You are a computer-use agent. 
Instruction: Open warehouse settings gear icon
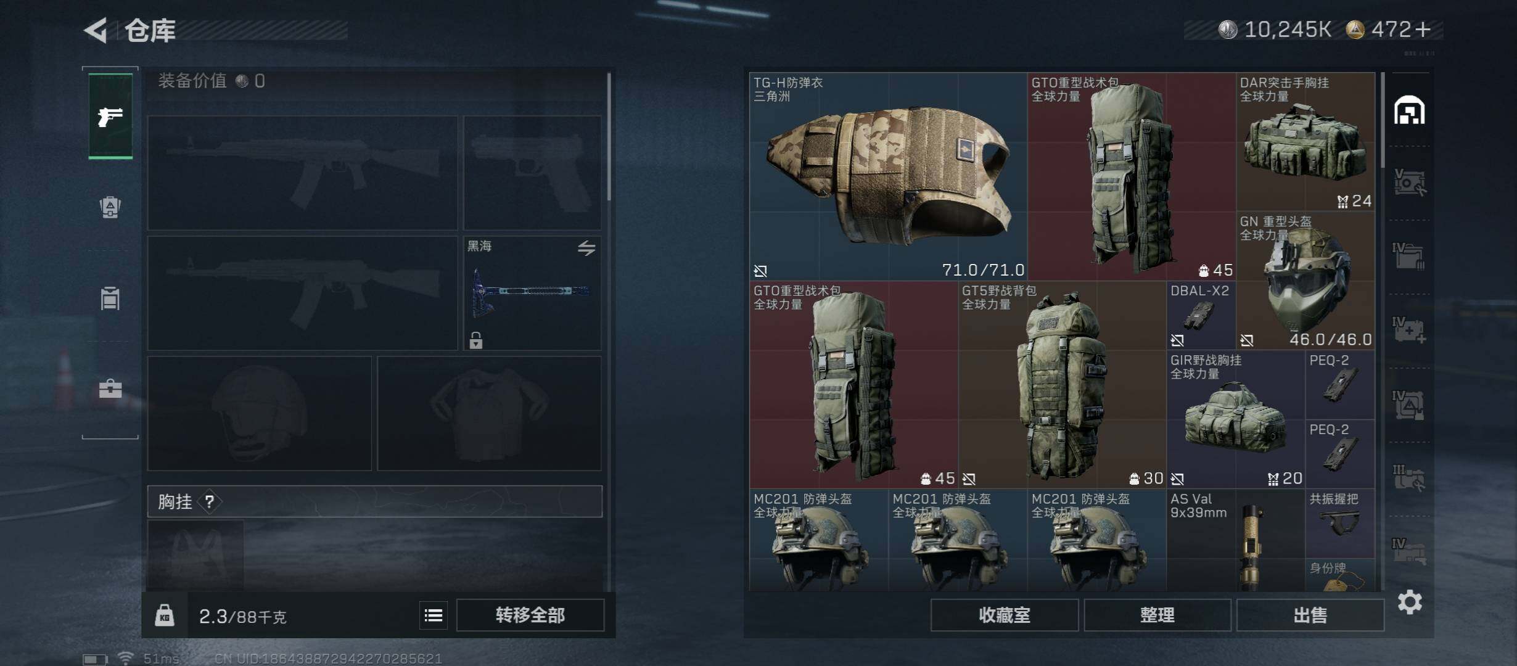[1410, 602]
